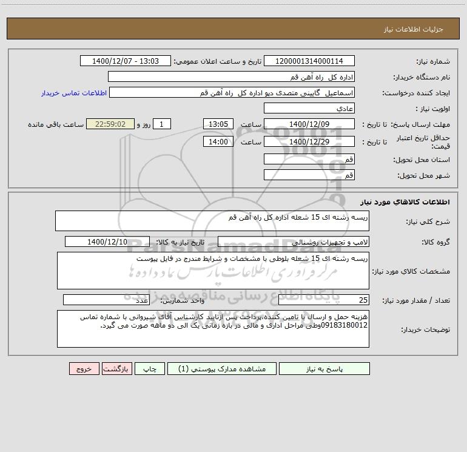
Task: Click the general description text area
Action: point(212,221)
